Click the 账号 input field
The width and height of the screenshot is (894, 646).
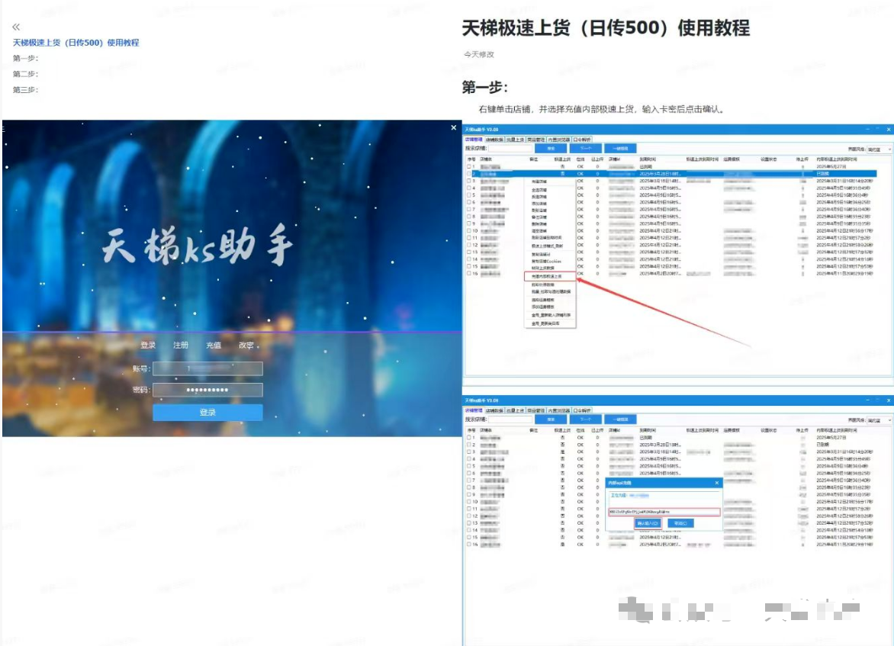[x=207, y=369]
